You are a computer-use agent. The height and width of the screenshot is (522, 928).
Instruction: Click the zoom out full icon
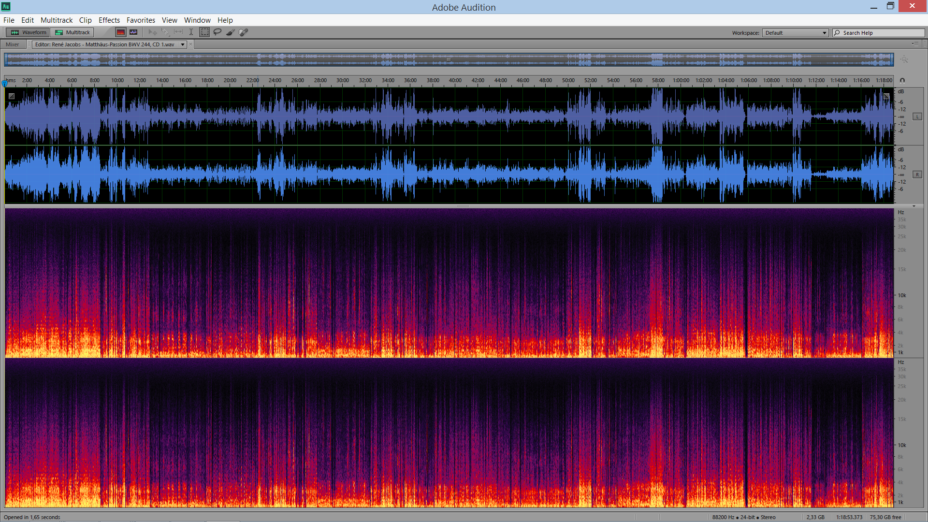tap(904, 59)
